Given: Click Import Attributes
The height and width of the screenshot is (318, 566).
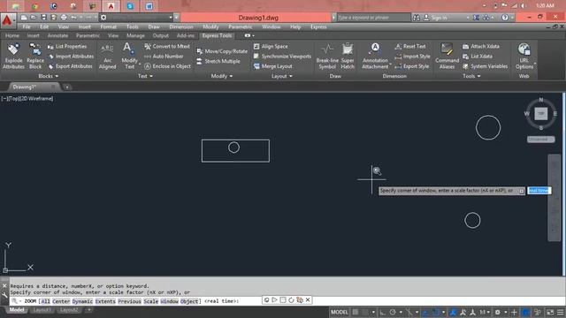Looking at the screenshot, I should (71, 57).
